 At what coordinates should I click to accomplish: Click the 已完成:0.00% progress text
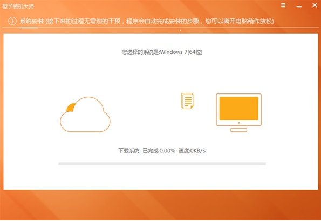[159, 151]
